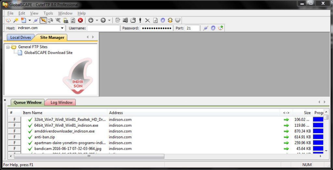Click the highlighted Disconnect toolbar icon

pos(43,20)
